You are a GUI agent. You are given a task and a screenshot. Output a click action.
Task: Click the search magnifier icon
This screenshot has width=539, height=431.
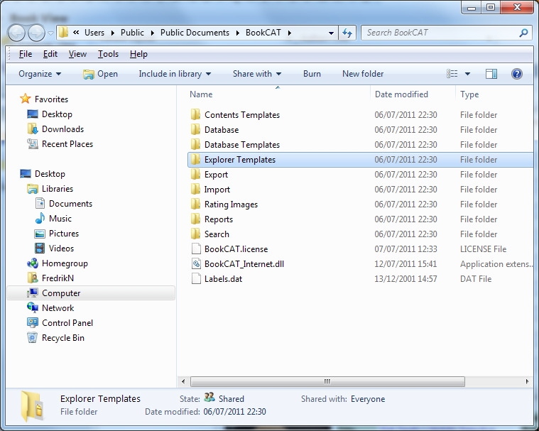click(x=523, y=33)
